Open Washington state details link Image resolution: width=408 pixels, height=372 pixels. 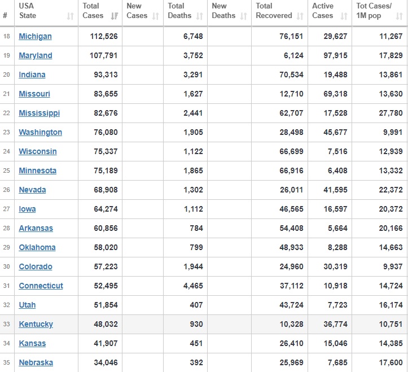(x=41, y=132)
